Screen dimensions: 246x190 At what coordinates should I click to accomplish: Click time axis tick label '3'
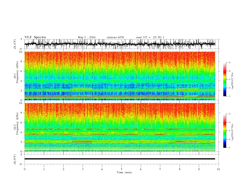tap(83, 169)
